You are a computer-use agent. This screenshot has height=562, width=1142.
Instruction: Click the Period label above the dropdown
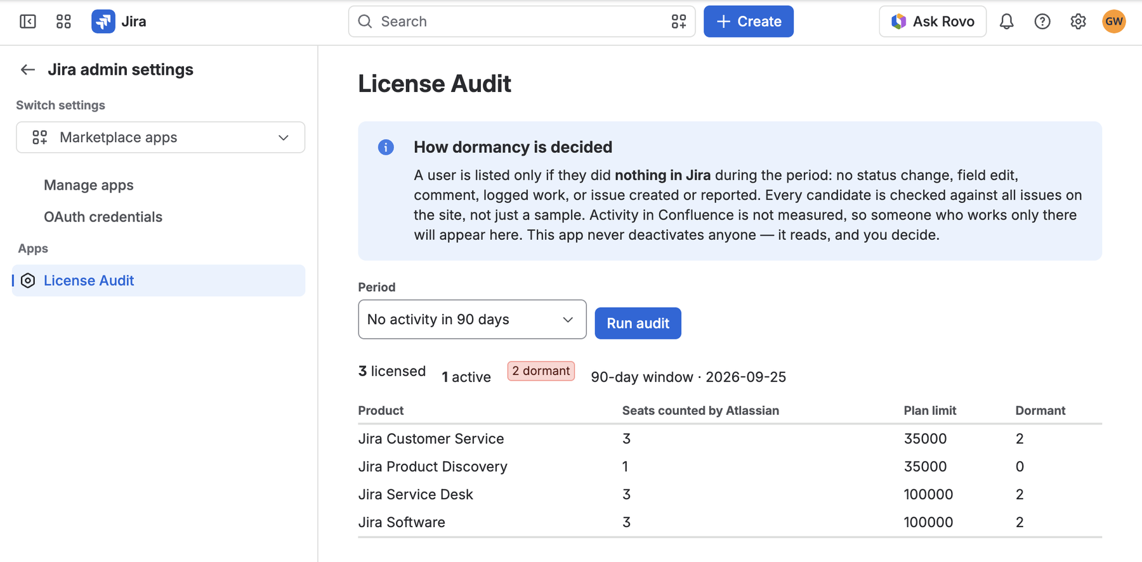coord(376,287)
